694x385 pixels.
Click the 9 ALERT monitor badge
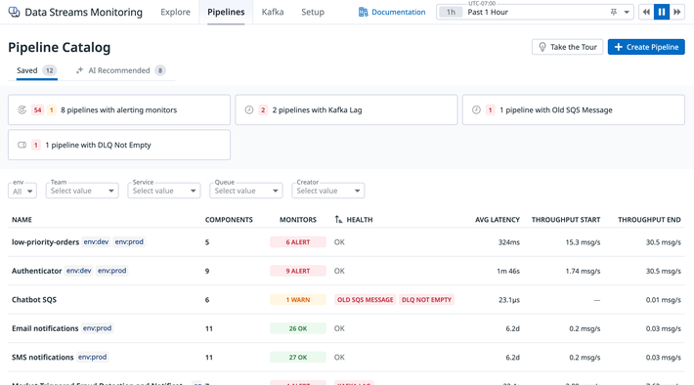click(298, 271)
